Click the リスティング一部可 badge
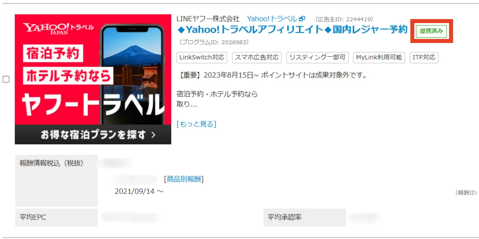Viewport: 479px width, 239px height. (317, 58)
